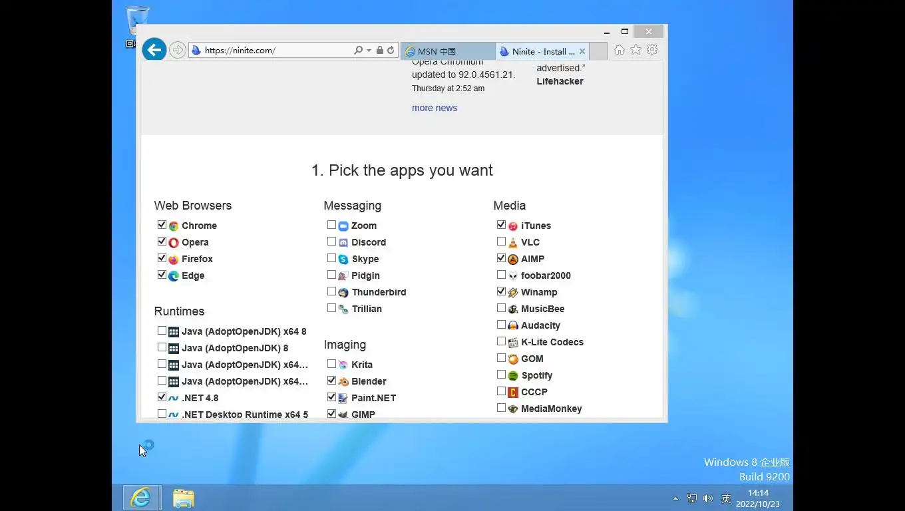This screenshot has height=511, width=905.
Task: Click the GOM player icon
Action: click(x=513, y=359)
